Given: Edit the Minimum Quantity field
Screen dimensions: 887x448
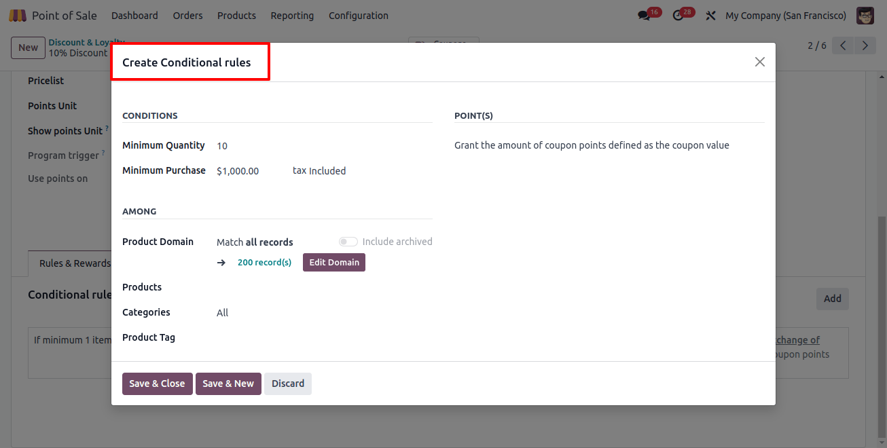Looking at the screenshot, I should pyautogui.click(x=325, y=146).
